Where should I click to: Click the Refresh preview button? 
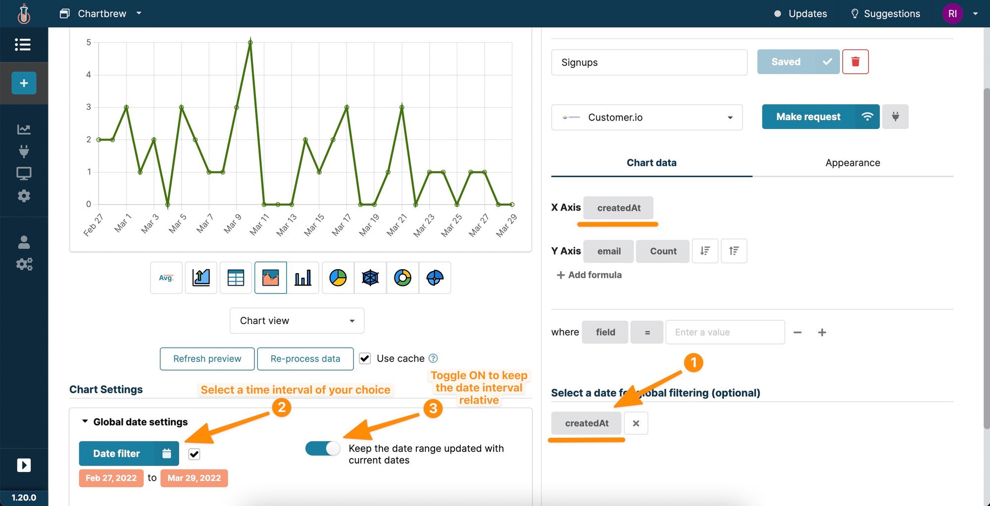point(207,358)
